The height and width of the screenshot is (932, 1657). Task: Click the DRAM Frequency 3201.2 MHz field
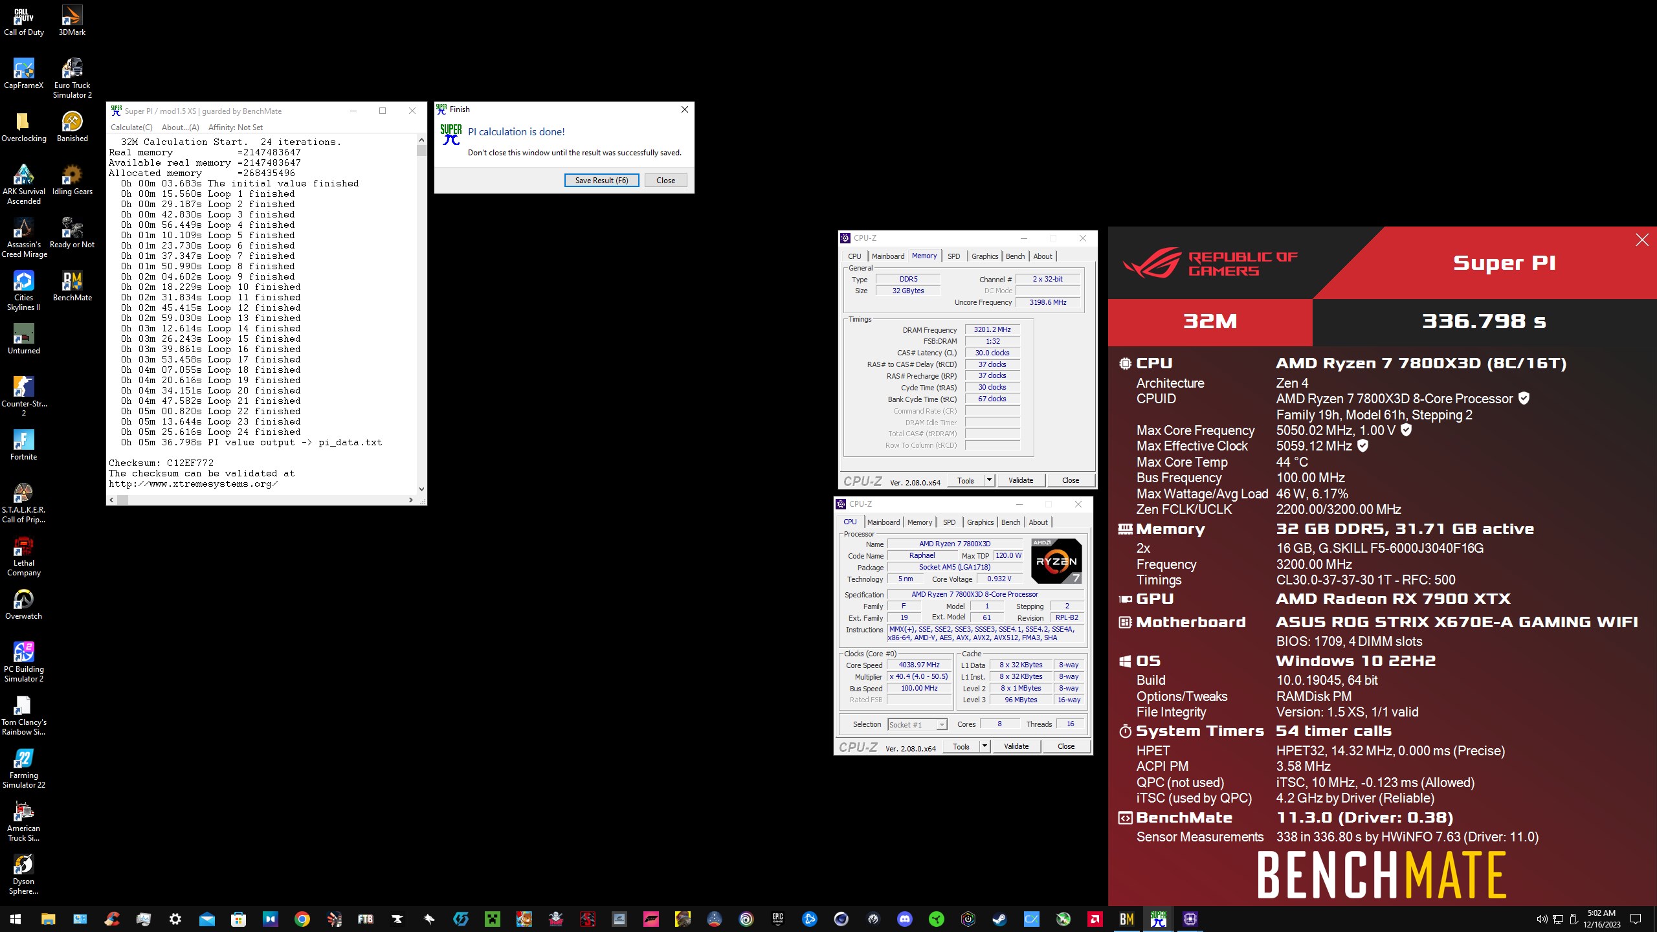[x=992, y=329]
